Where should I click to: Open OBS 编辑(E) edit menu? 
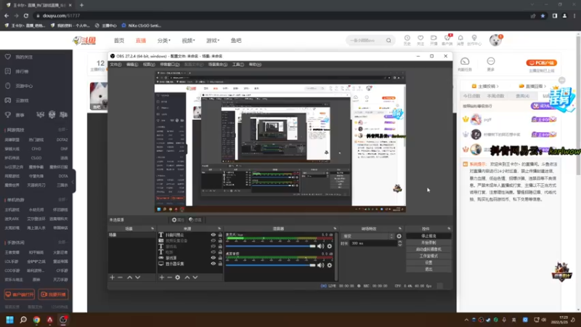pos(132,65)
